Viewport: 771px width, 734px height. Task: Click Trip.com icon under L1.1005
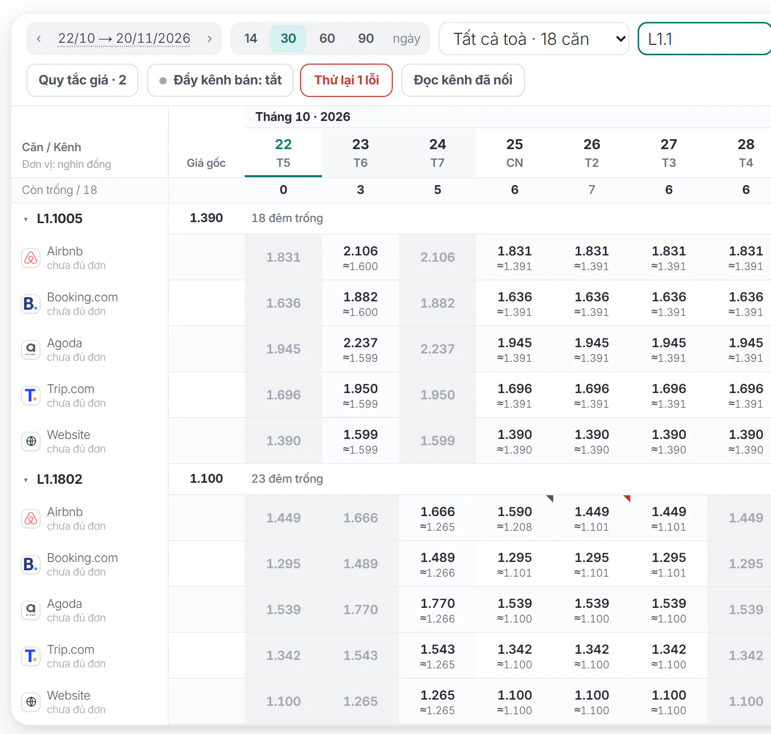click(31, 396)
